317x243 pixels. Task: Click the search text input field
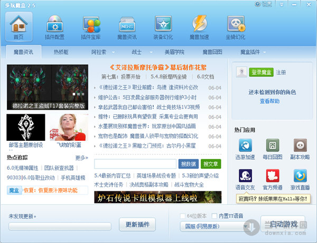coord(135,164)
